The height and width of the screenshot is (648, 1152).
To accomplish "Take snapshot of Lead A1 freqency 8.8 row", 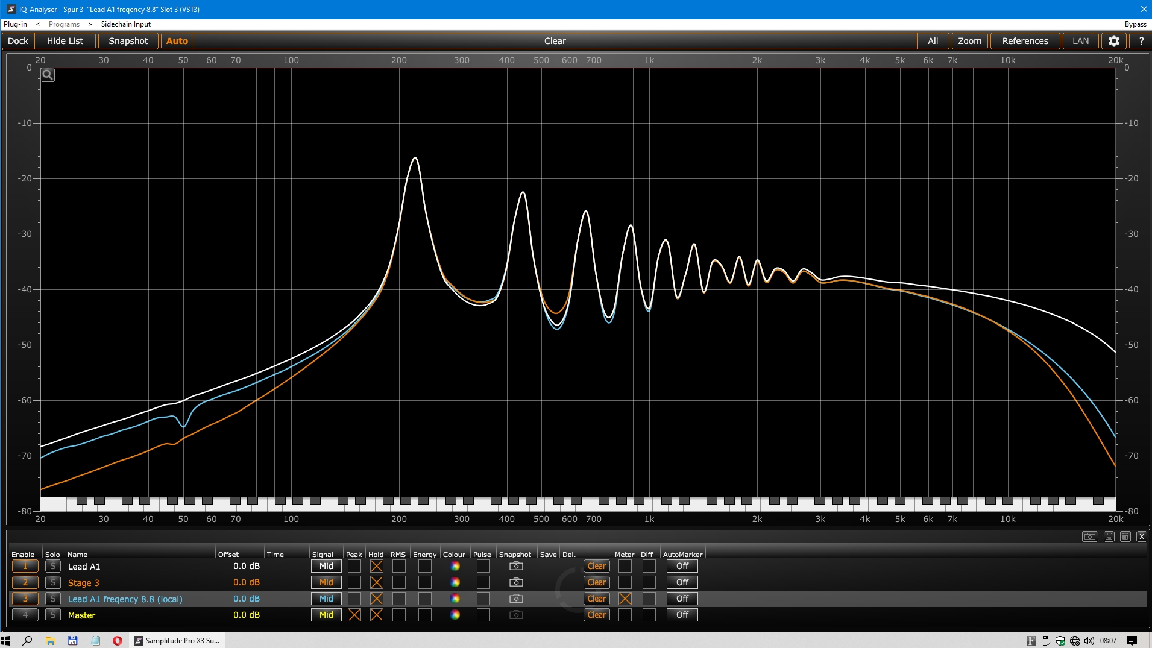I will click(516, 599).
